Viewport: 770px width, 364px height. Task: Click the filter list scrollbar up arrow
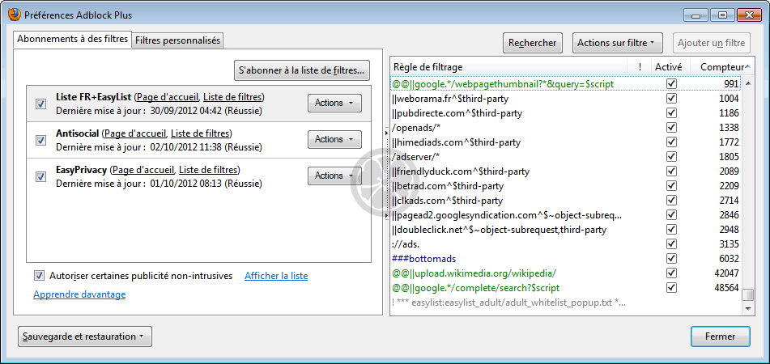748,84
